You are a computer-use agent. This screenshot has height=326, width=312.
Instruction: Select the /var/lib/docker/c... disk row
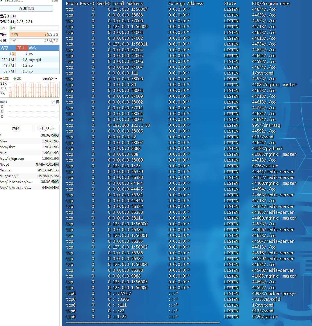pos(30,188)
